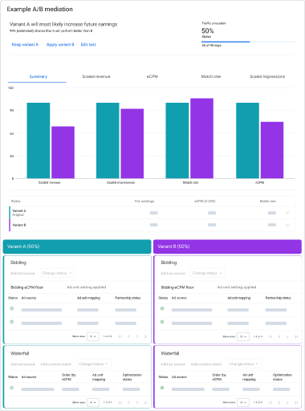Go to previous page in Variant A Waterfall table
The image size is (305, 411).
(128, 402)
